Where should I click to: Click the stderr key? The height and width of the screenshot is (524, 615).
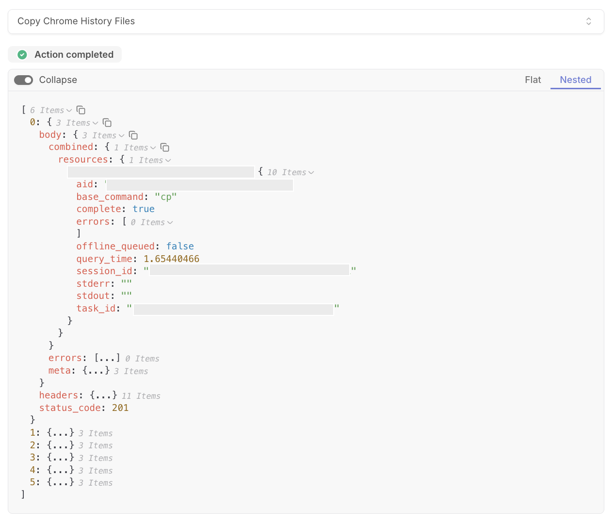(93, 284)
